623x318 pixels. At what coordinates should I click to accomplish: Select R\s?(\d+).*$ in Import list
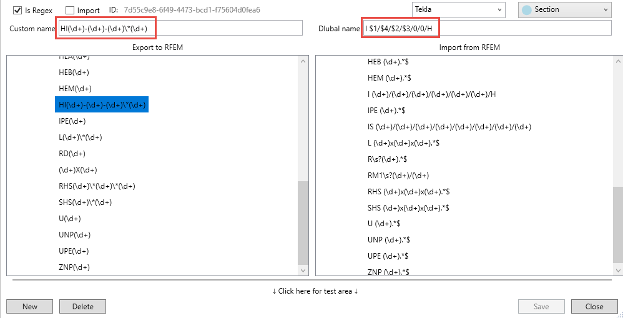[x=388, y=159]
